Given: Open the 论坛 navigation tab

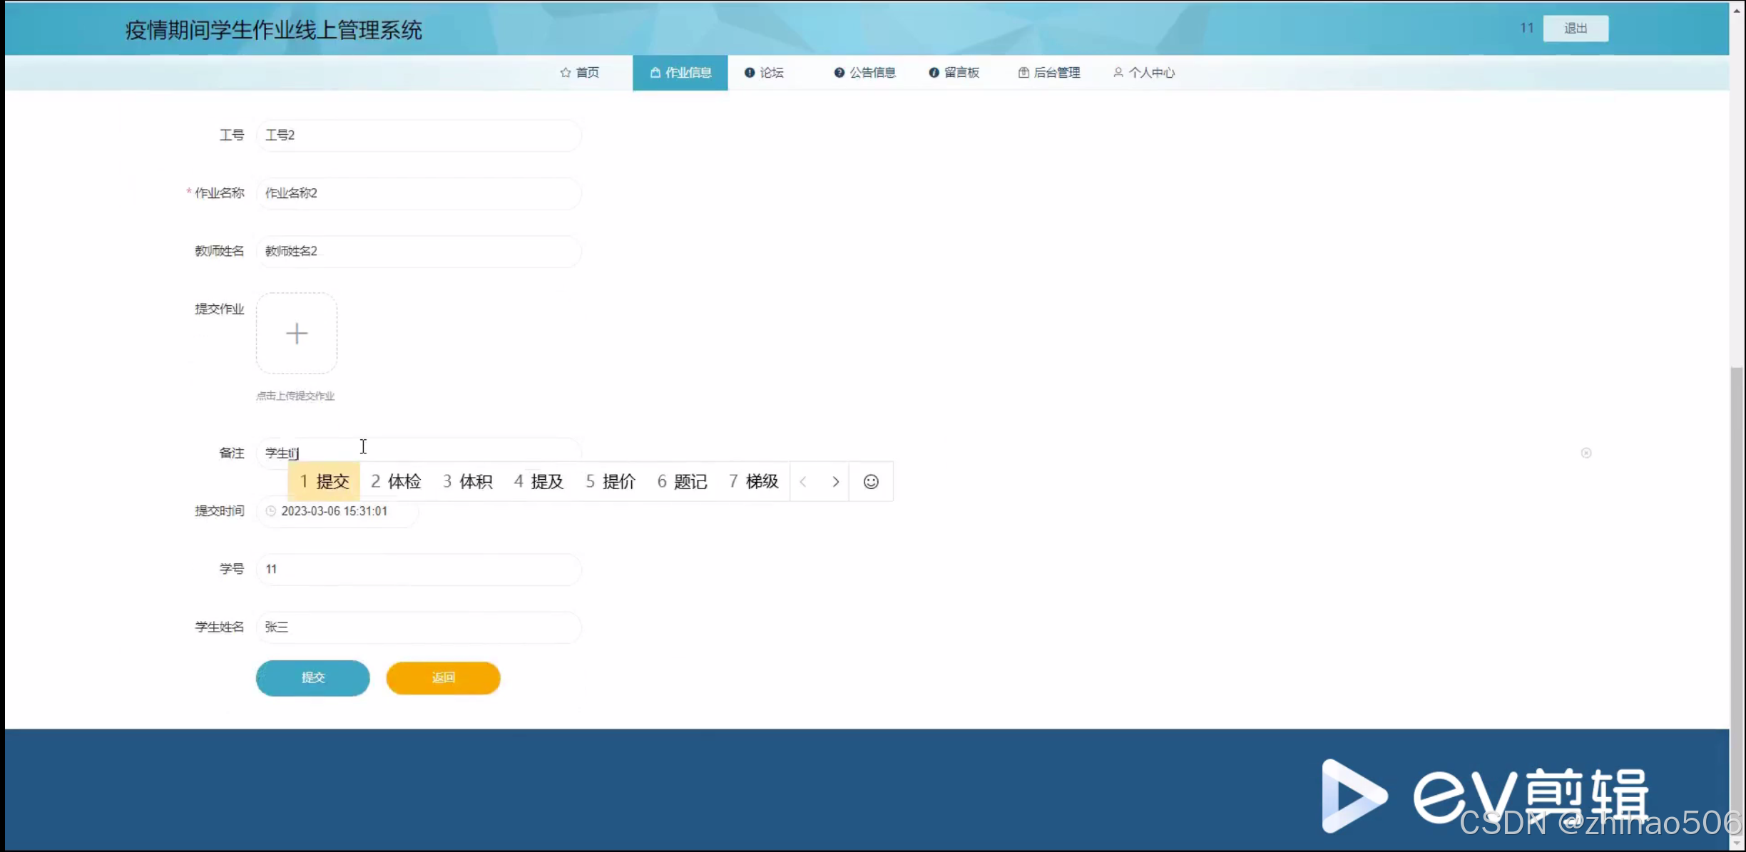Looking at the screenshot, I should coord(765,73).
